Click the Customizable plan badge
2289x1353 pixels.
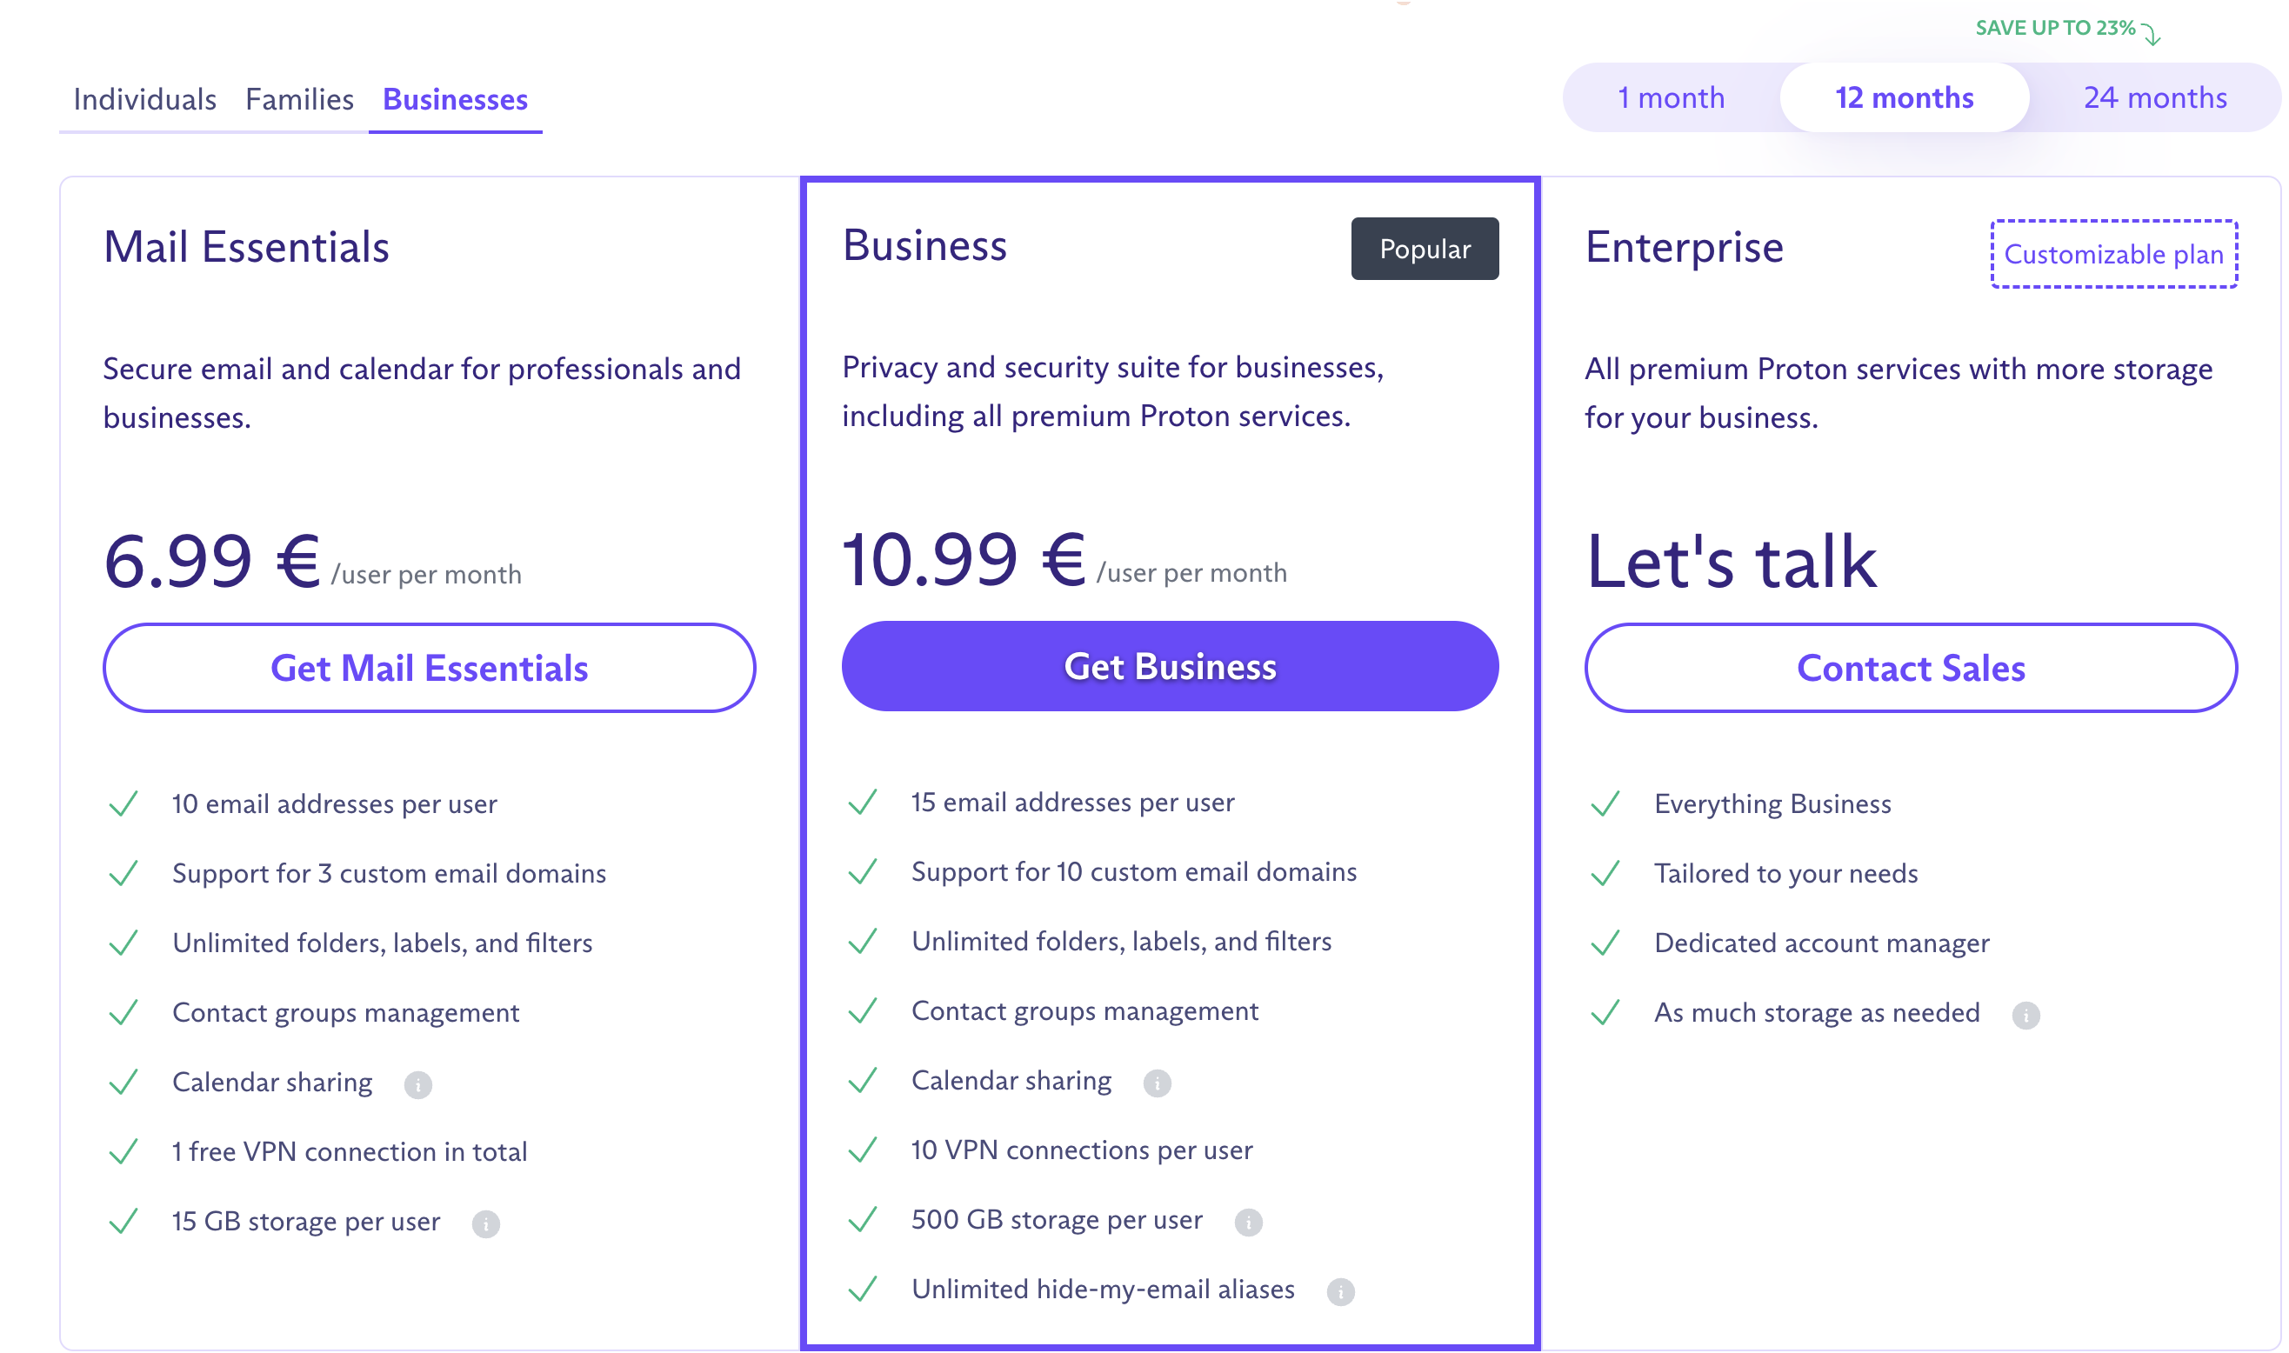2114,255
